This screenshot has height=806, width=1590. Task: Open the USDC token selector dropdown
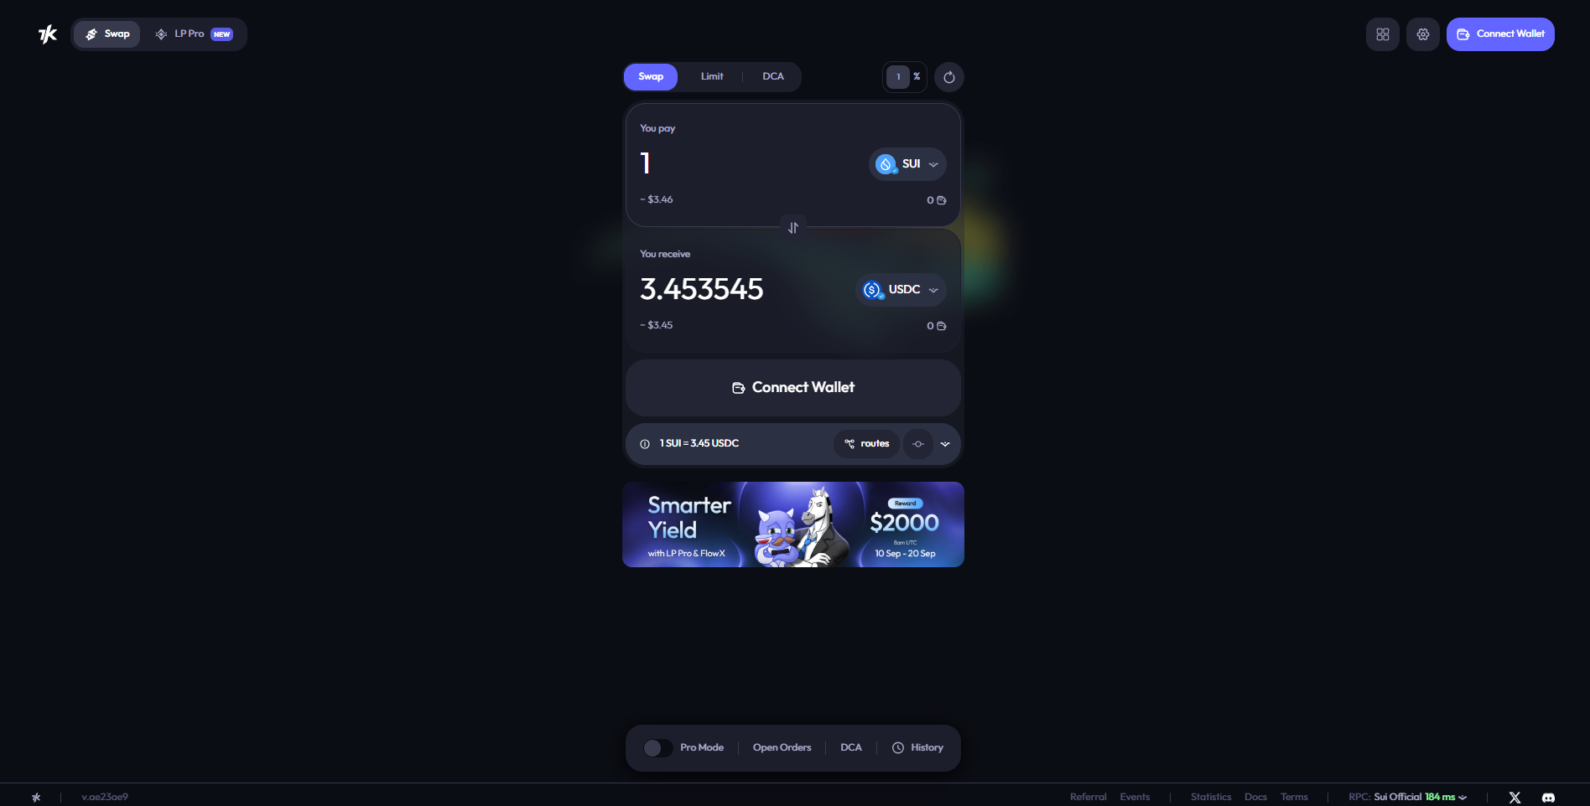click(901, 290)
